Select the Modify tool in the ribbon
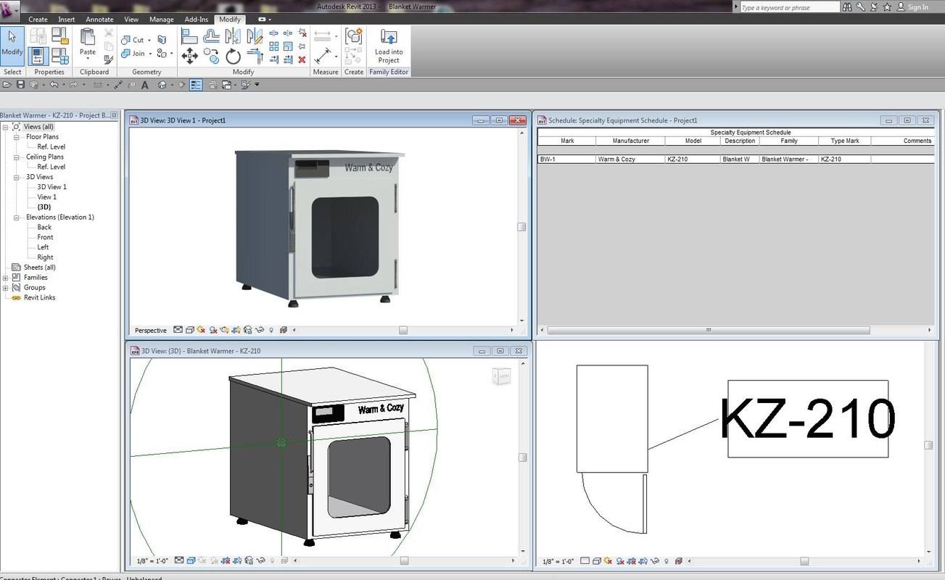Screen dimensions: 945x580 pos(12,45)
